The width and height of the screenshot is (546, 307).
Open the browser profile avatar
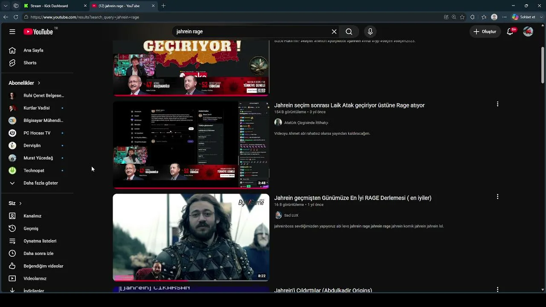[x=494, y=17]
